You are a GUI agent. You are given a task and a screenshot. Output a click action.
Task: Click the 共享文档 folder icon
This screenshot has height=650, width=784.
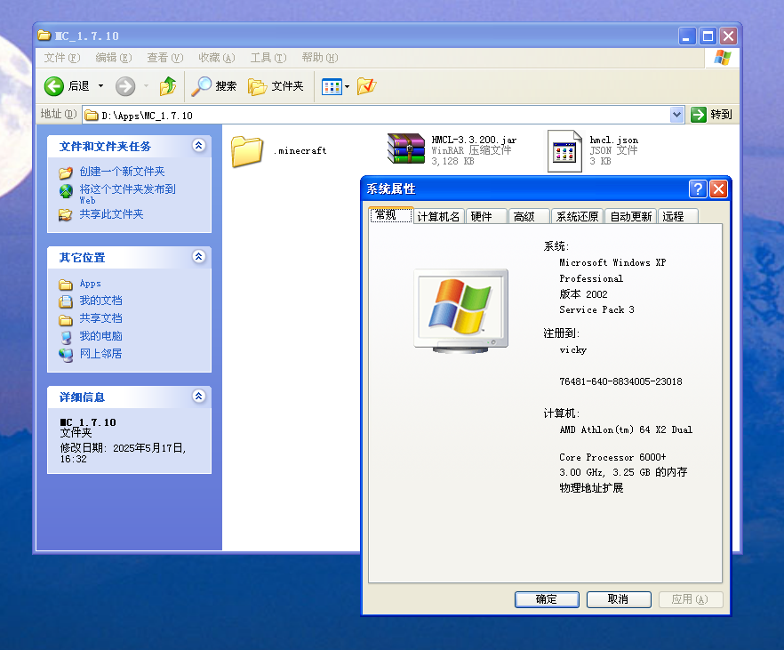pos(66,319)
